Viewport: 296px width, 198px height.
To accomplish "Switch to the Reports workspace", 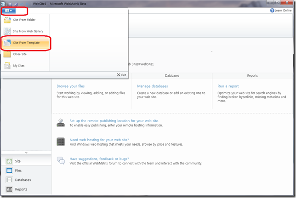I will click(x=26, y=189).
